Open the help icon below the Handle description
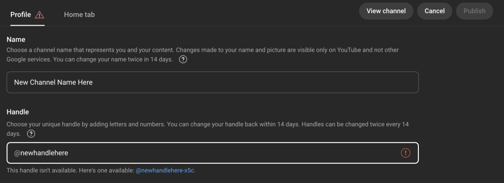Image resolution: width=504 pixels, height=183 pixels. click(31, 133)
